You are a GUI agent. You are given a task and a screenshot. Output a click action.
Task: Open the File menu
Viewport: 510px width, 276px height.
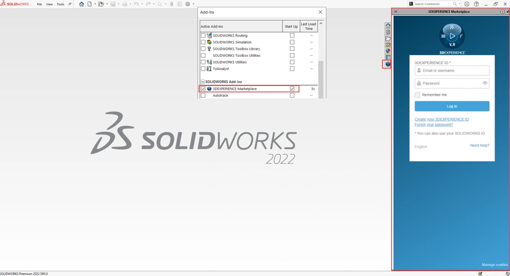coord(39,4)
